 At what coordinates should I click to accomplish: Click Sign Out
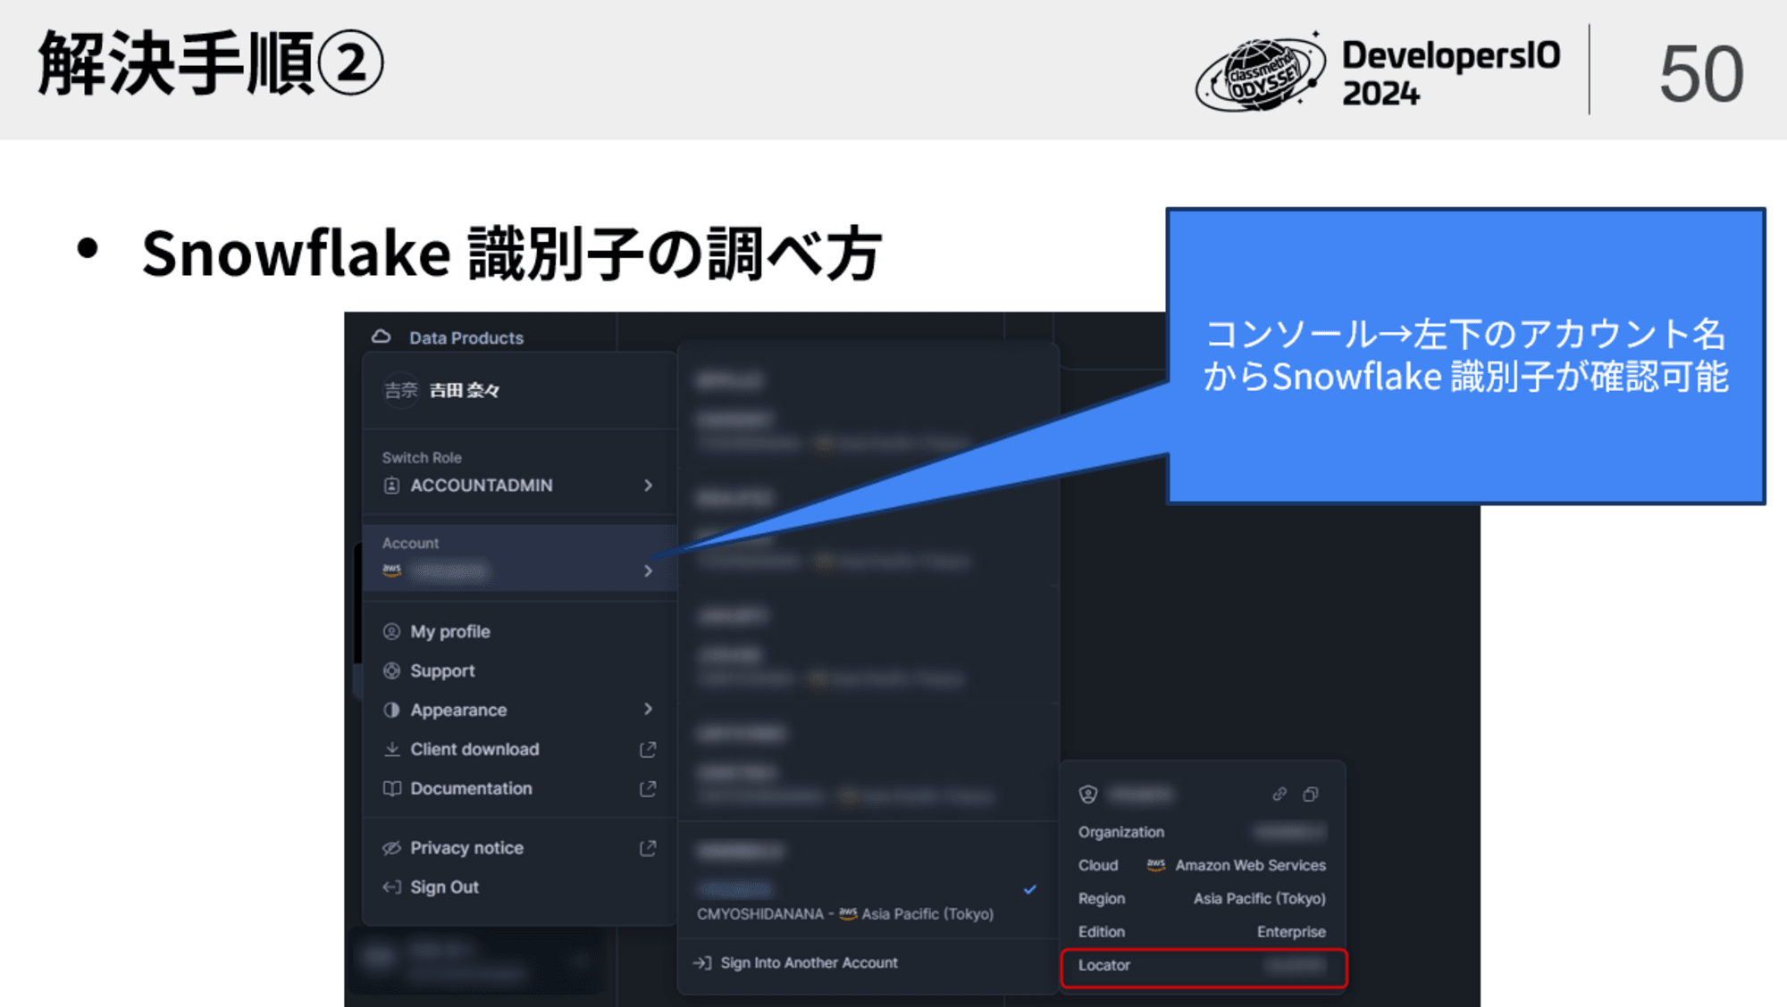coord(444,887)
